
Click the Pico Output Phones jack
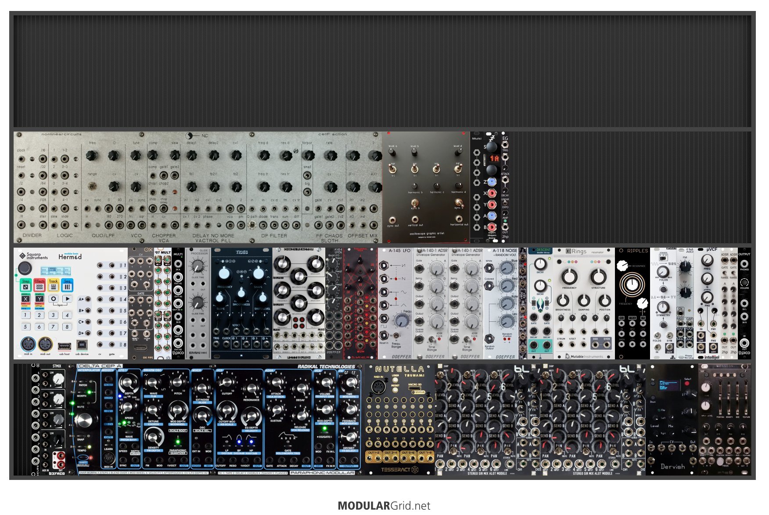click(x=744, y=264)
